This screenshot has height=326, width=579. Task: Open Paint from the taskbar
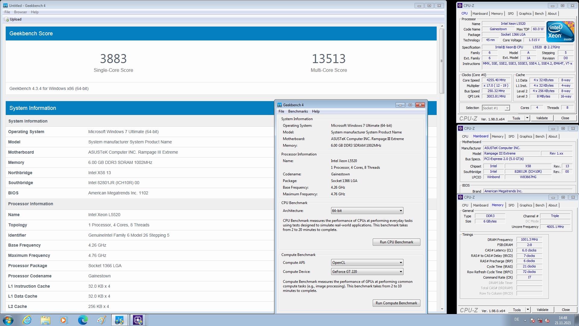(101, 320)
